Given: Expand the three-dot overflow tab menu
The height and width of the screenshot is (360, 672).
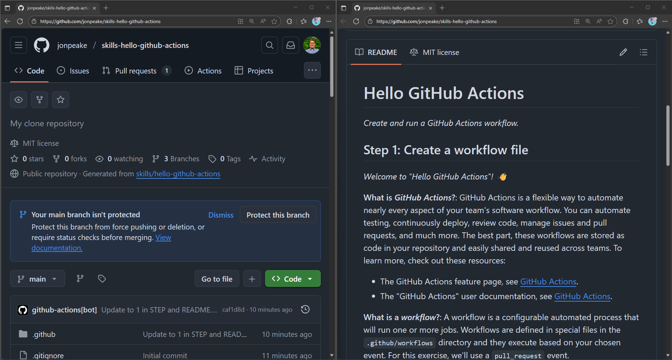Looking at the screenshot, I should 312,70.
